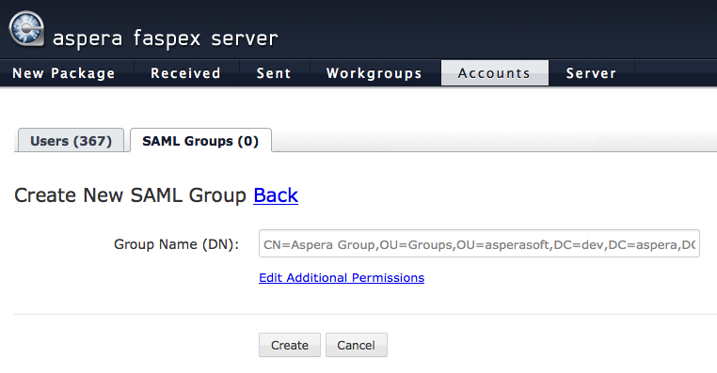Open the New Package menu item
The width and height of the screenshot is (717, 373).
point(64,73)
